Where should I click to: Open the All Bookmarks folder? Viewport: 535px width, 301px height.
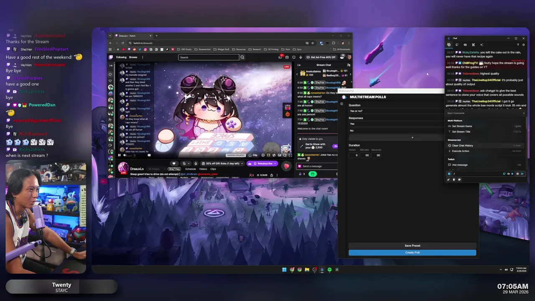click(x=341, y=49)
